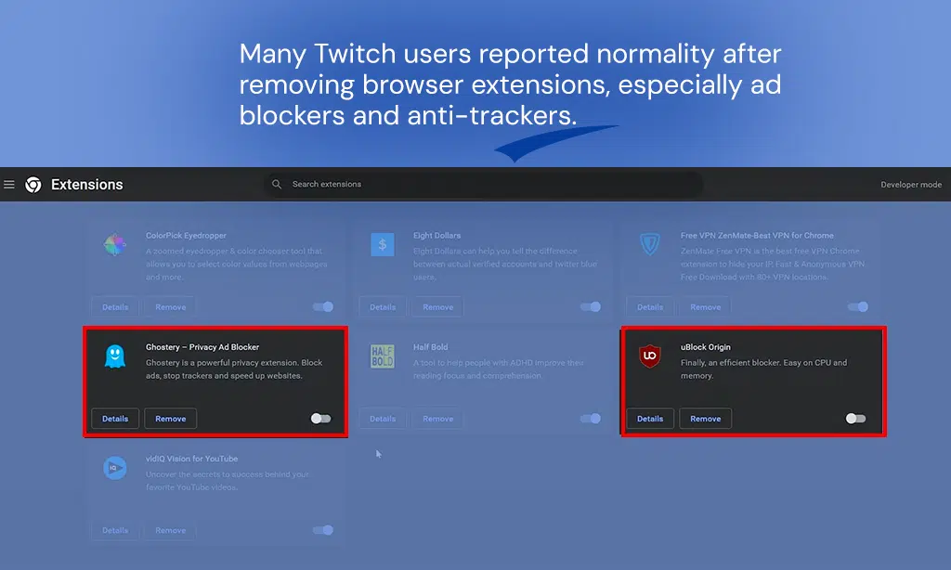
Task: Click the Developer mode label
Action: tap(911, 185)
